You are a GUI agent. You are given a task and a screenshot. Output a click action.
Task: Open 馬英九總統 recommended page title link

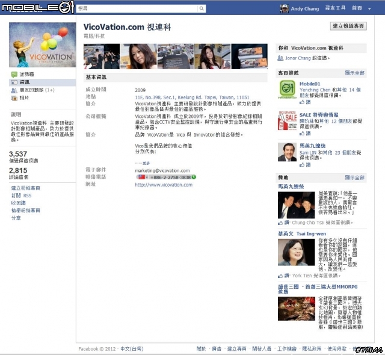tap(312, 146)
